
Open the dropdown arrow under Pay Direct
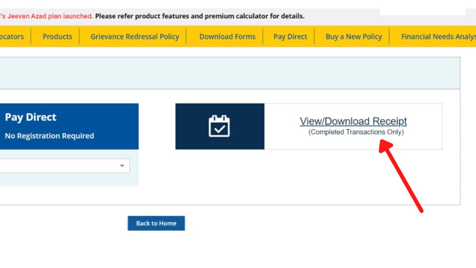[x=122, y=166]
